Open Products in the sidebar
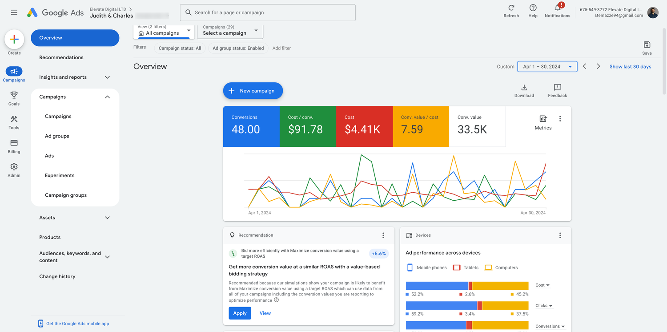Viewport: 667px width, 332px height. 50,237
